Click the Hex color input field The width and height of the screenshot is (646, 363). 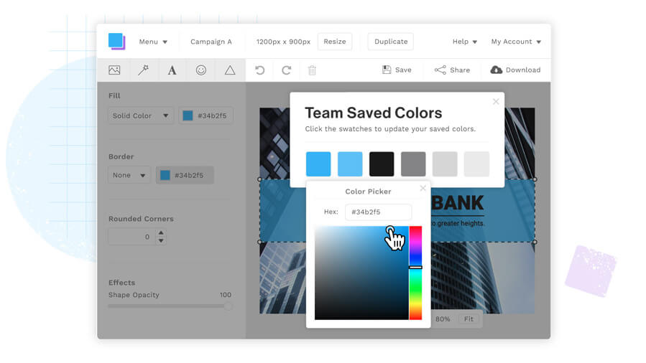click(378, 212)
